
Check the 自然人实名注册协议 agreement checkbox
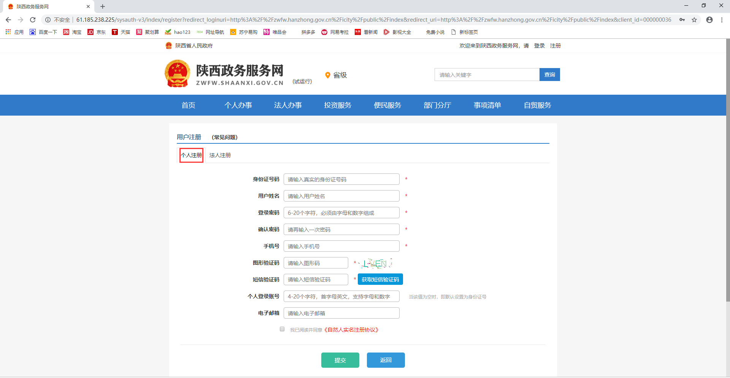point(282,329)
